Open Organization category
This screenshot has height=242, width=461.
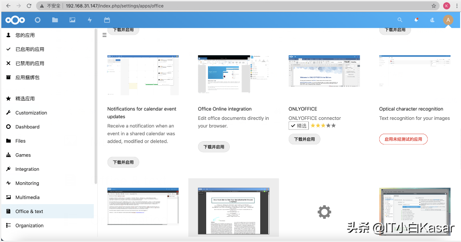point(48,226)
